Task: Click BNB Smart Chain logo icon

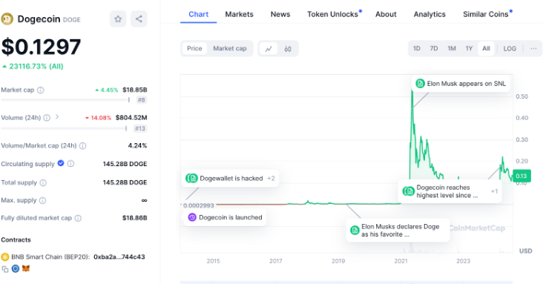Action: click(5, 257)
